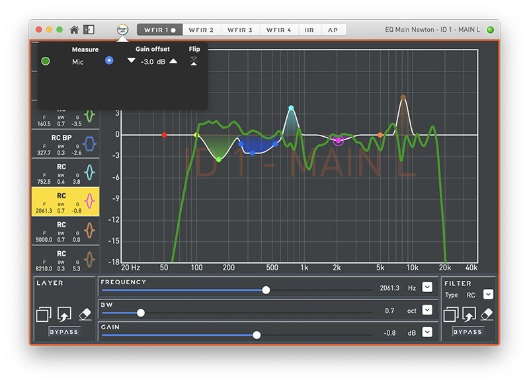Click the Layer copy icon
Image resolution: width=529 pixels, height=384 pixels.
(44, 314)
